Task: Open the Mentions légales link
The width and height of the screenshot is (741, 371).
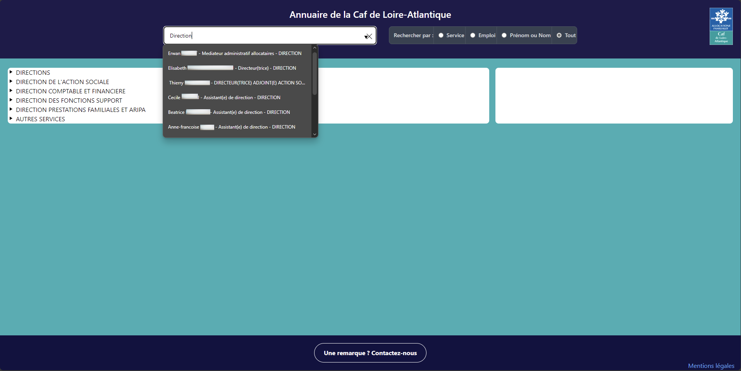Action: tap(711, 366)
